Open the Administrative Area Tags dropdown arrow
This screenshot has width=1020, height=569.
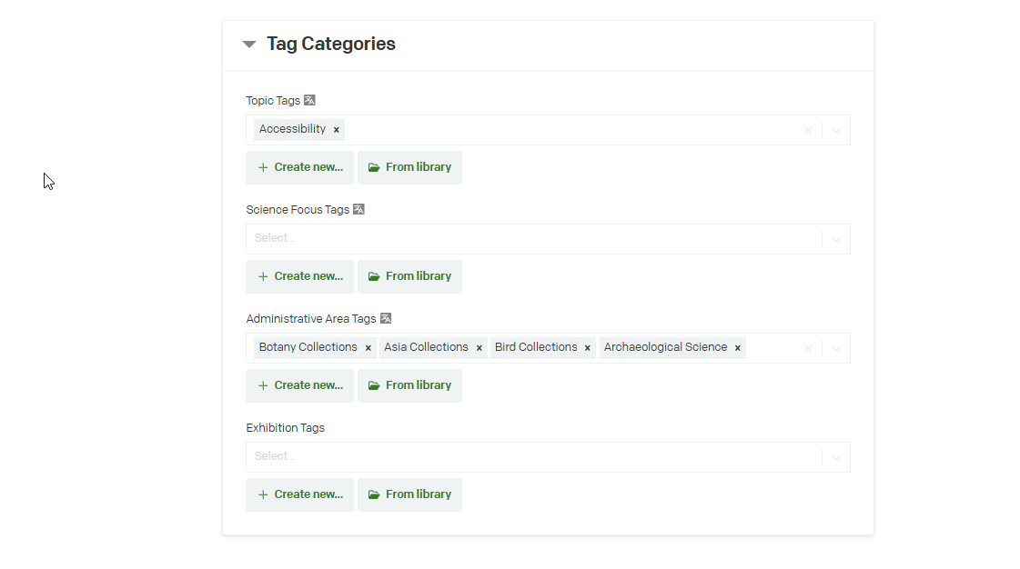(836, 348)
